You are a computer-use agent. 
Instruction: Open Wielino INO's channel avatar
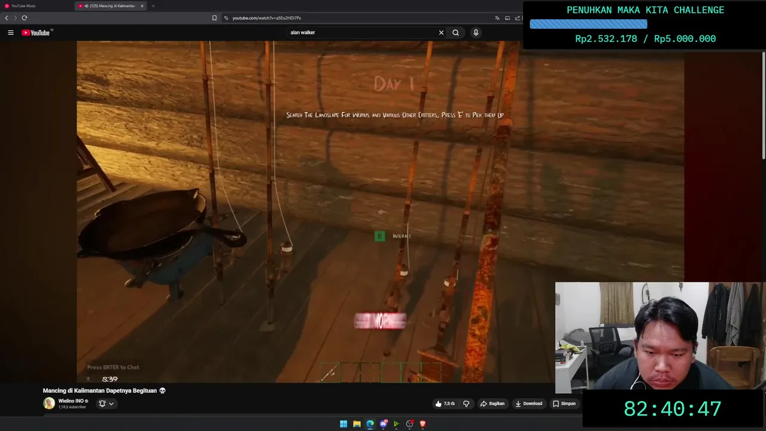click(x=49, y=403)
